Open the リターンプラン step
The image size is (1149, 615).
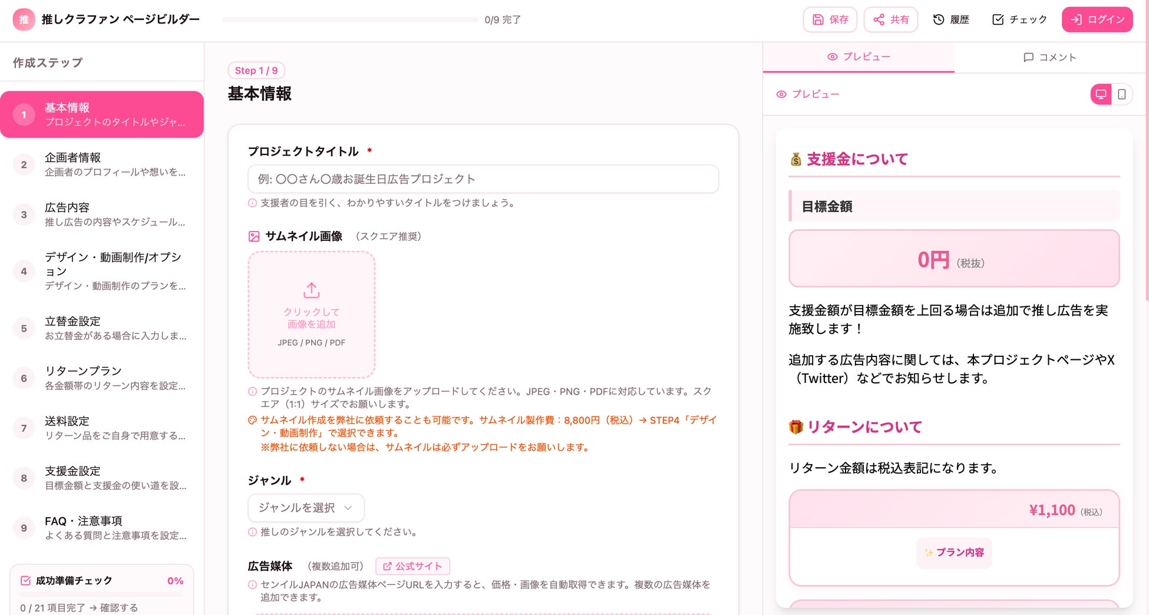point(102,378)
